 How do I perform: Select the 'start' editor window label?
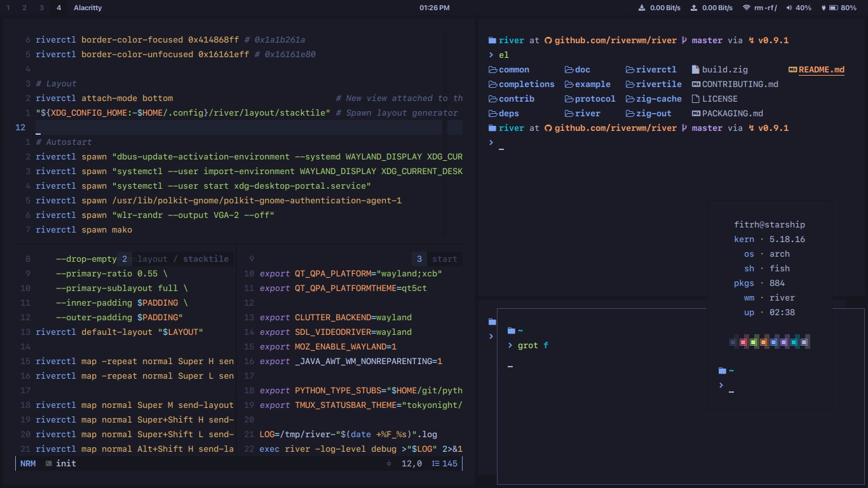click(x=444, y=259)
